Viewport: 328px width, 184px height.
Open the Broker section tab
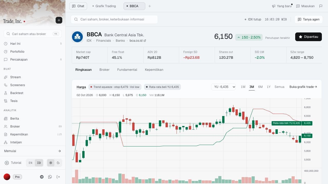(x=104, y=70)
